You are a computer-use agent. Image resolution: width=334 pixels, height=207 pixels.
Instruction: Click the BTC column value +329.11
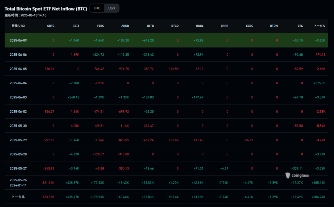297,169
